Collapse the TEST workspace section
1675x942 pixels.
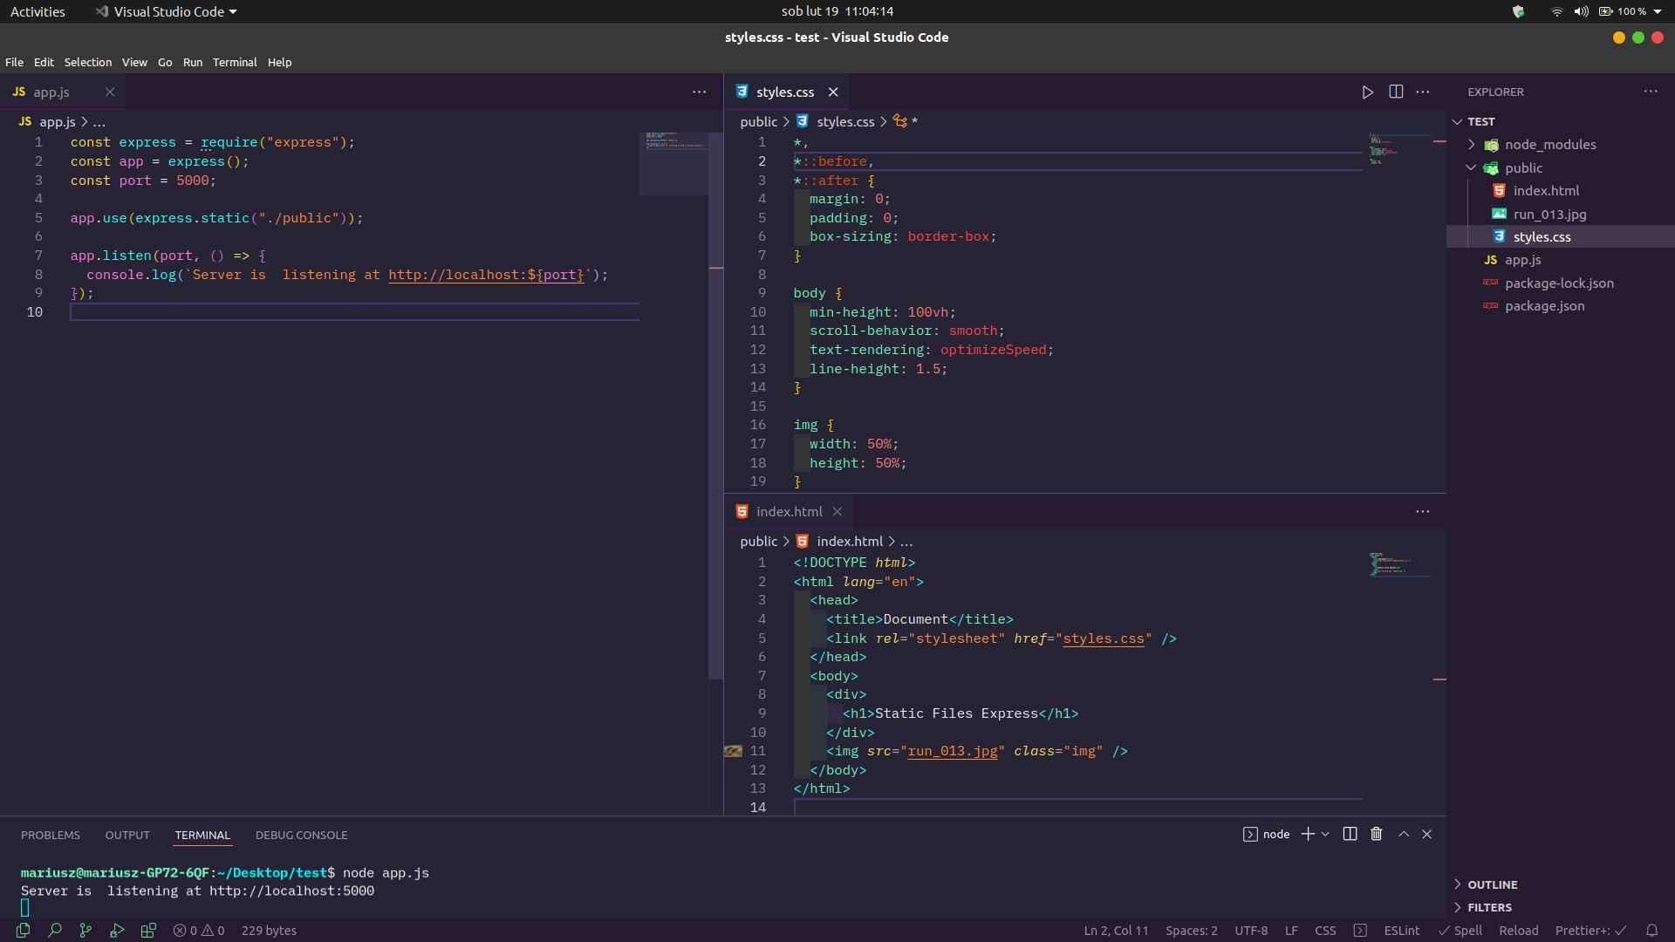[x=1480, y=122]
